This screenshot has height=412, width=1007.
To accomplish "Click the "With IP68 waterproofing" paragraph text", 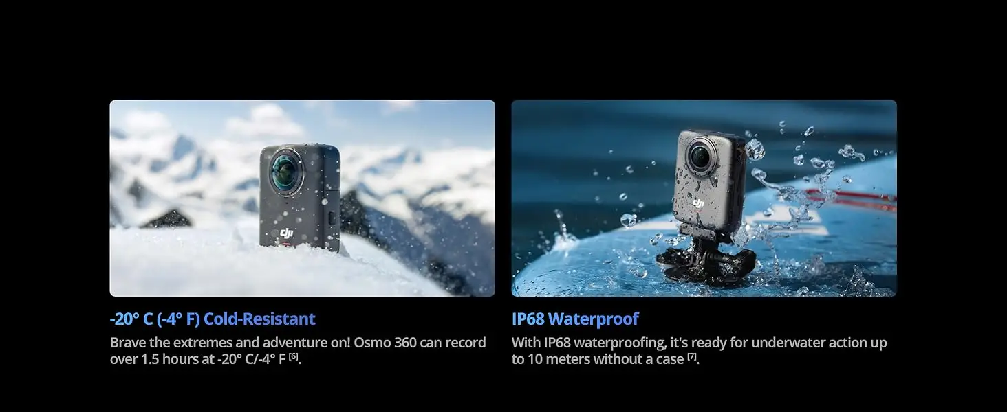I will click(x=700, y=350).
